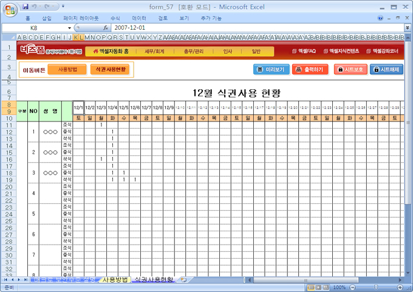413x292 pixels.
Task: Click the insert function fx icon
Action: (105, 28)
